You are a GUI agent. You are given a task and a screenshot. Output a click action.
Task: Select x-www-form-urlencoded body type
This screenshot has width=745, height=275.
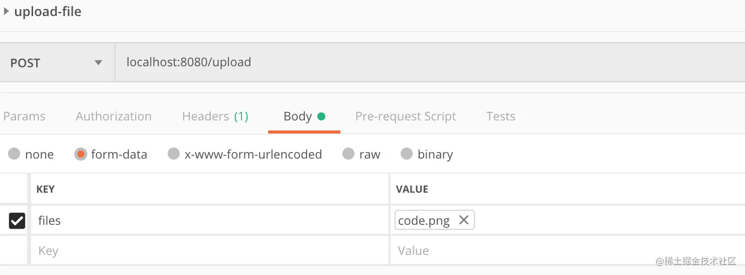pos(174,154)
